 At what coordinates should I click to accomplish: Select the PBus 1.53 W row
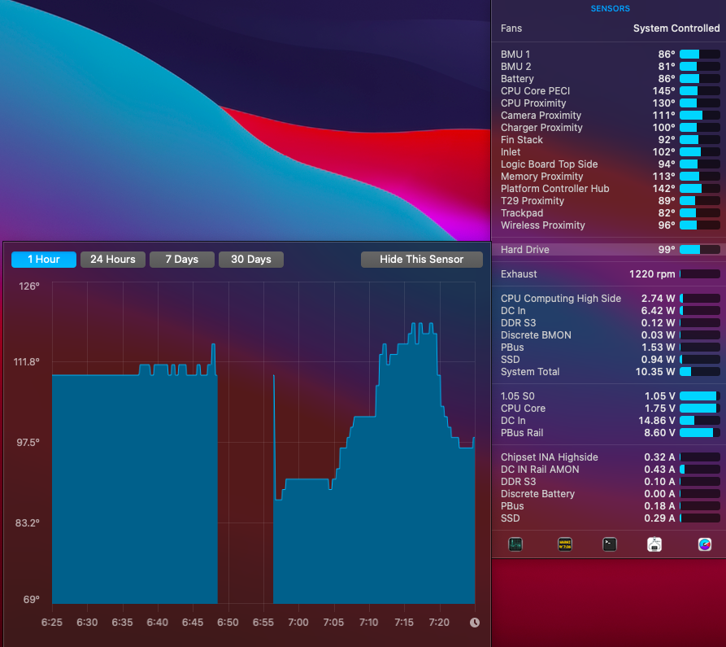pyautogui.click(x=610, y=348)
